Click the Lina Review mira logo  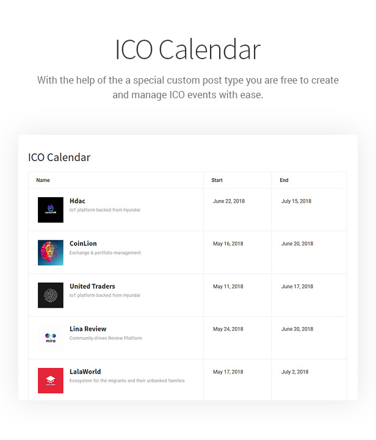(51, 338)
